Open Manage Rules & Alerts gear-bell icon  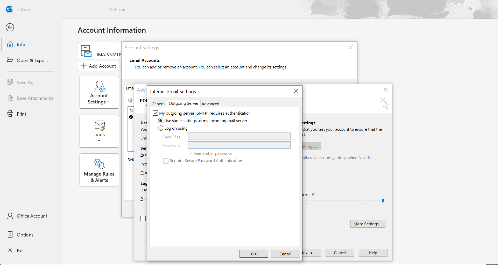click(99, 164)
